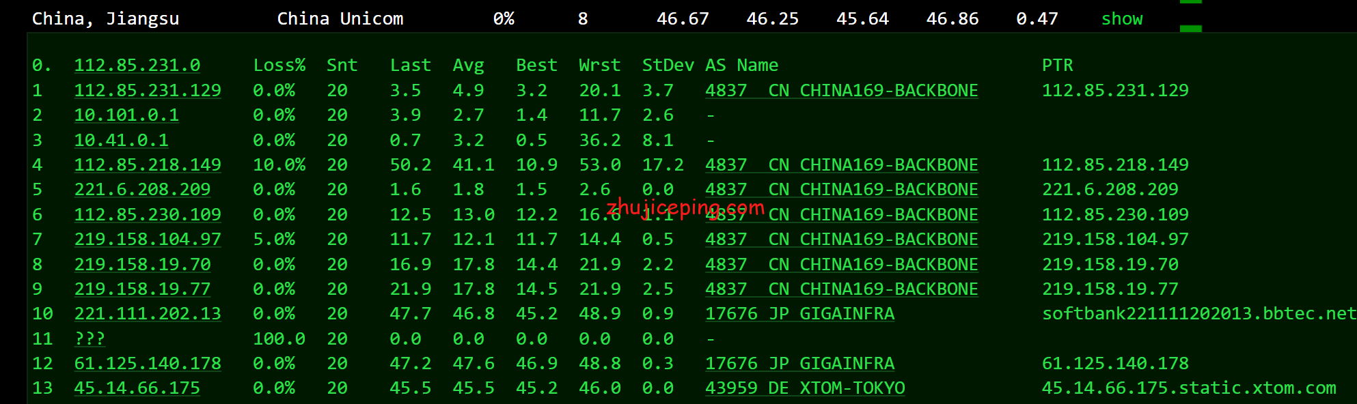Open 17676 JP GIGAINFRA link on hop 10

coord(800,314)
